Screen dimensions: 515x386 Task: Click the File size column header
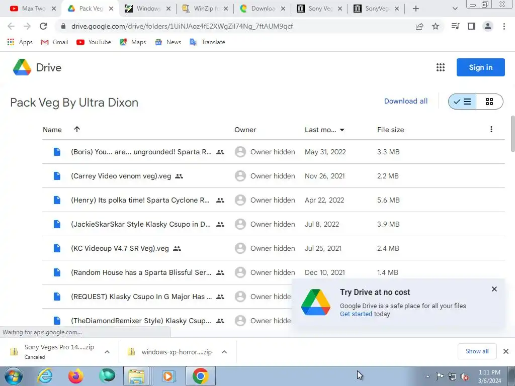pyautogui.click(x=390, y=130)
